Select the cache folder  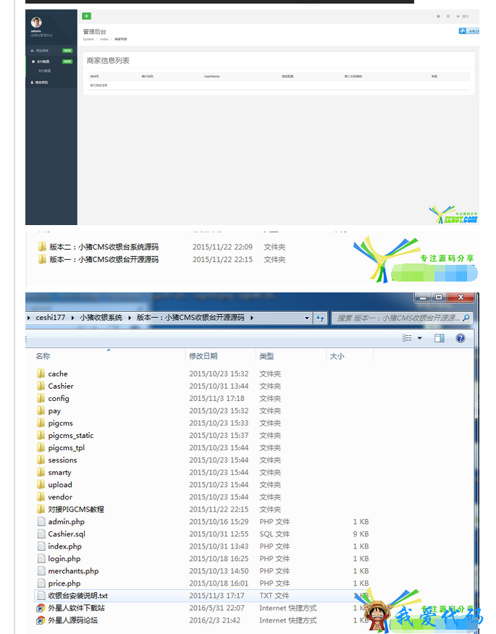click(52, 373)
